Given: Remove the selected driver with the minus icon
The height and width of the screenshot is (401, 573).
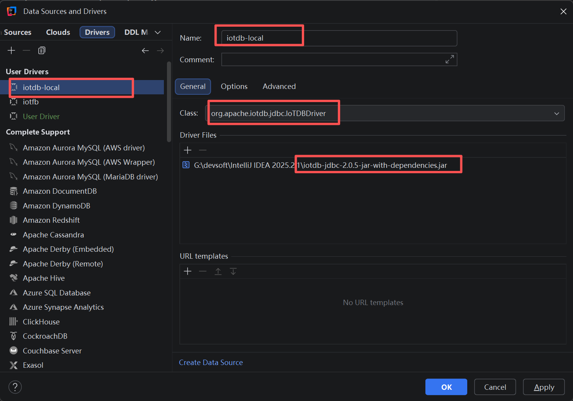Looking at the screenshot, I should (x=26, y=51).
